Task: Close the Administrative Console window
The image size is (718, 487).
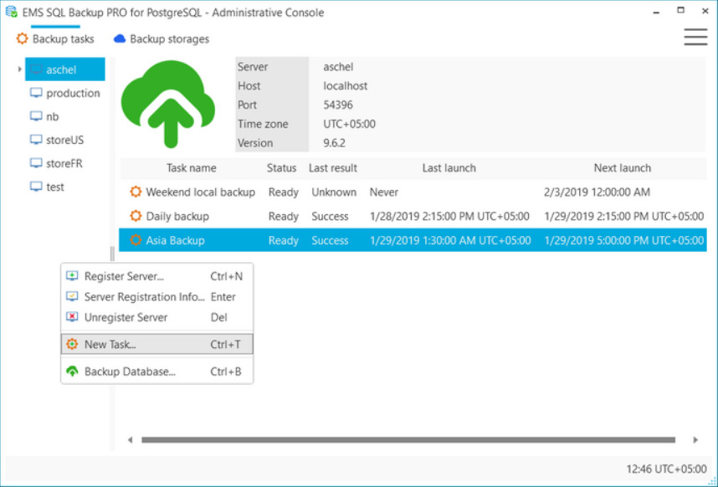Action: (x=705, y=11)
